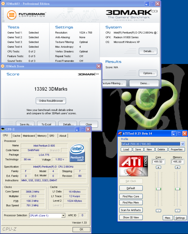Open System Details in 3DMark03 window
Viewport: 188px width, 234px height.
[148, 51]
